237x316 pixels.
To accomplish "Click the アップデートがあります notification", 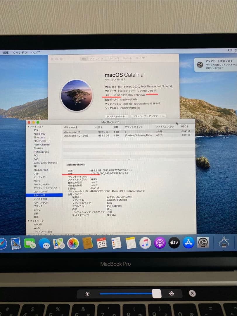I will pos(215,64).
